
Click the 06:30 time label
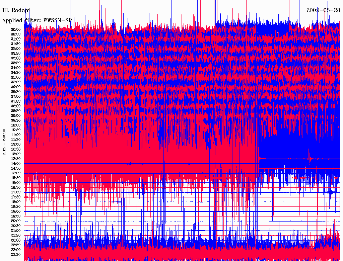coord(16,92)
